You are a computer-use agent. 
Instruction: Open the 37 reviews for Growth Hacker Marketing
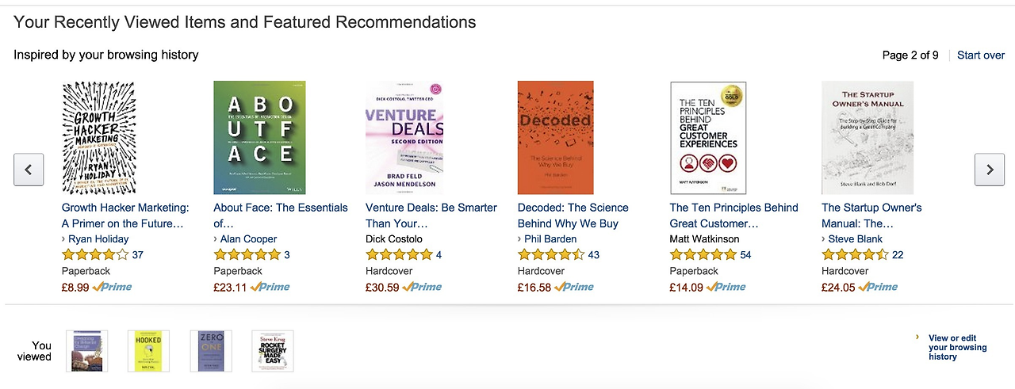tap(138, 255)
